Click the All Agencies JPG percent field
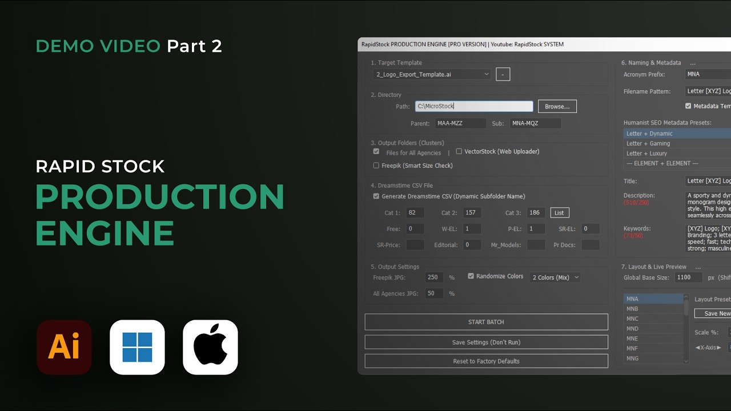The height and width of the screenshot is (411, 731). [434, 293]
